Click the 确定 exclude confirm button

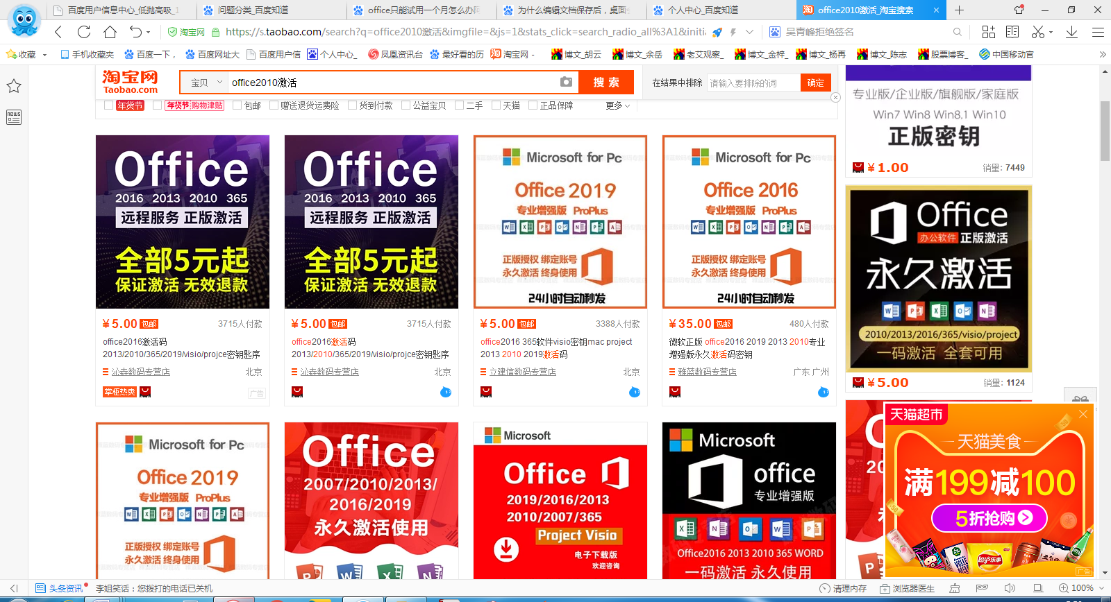(816, 83)
